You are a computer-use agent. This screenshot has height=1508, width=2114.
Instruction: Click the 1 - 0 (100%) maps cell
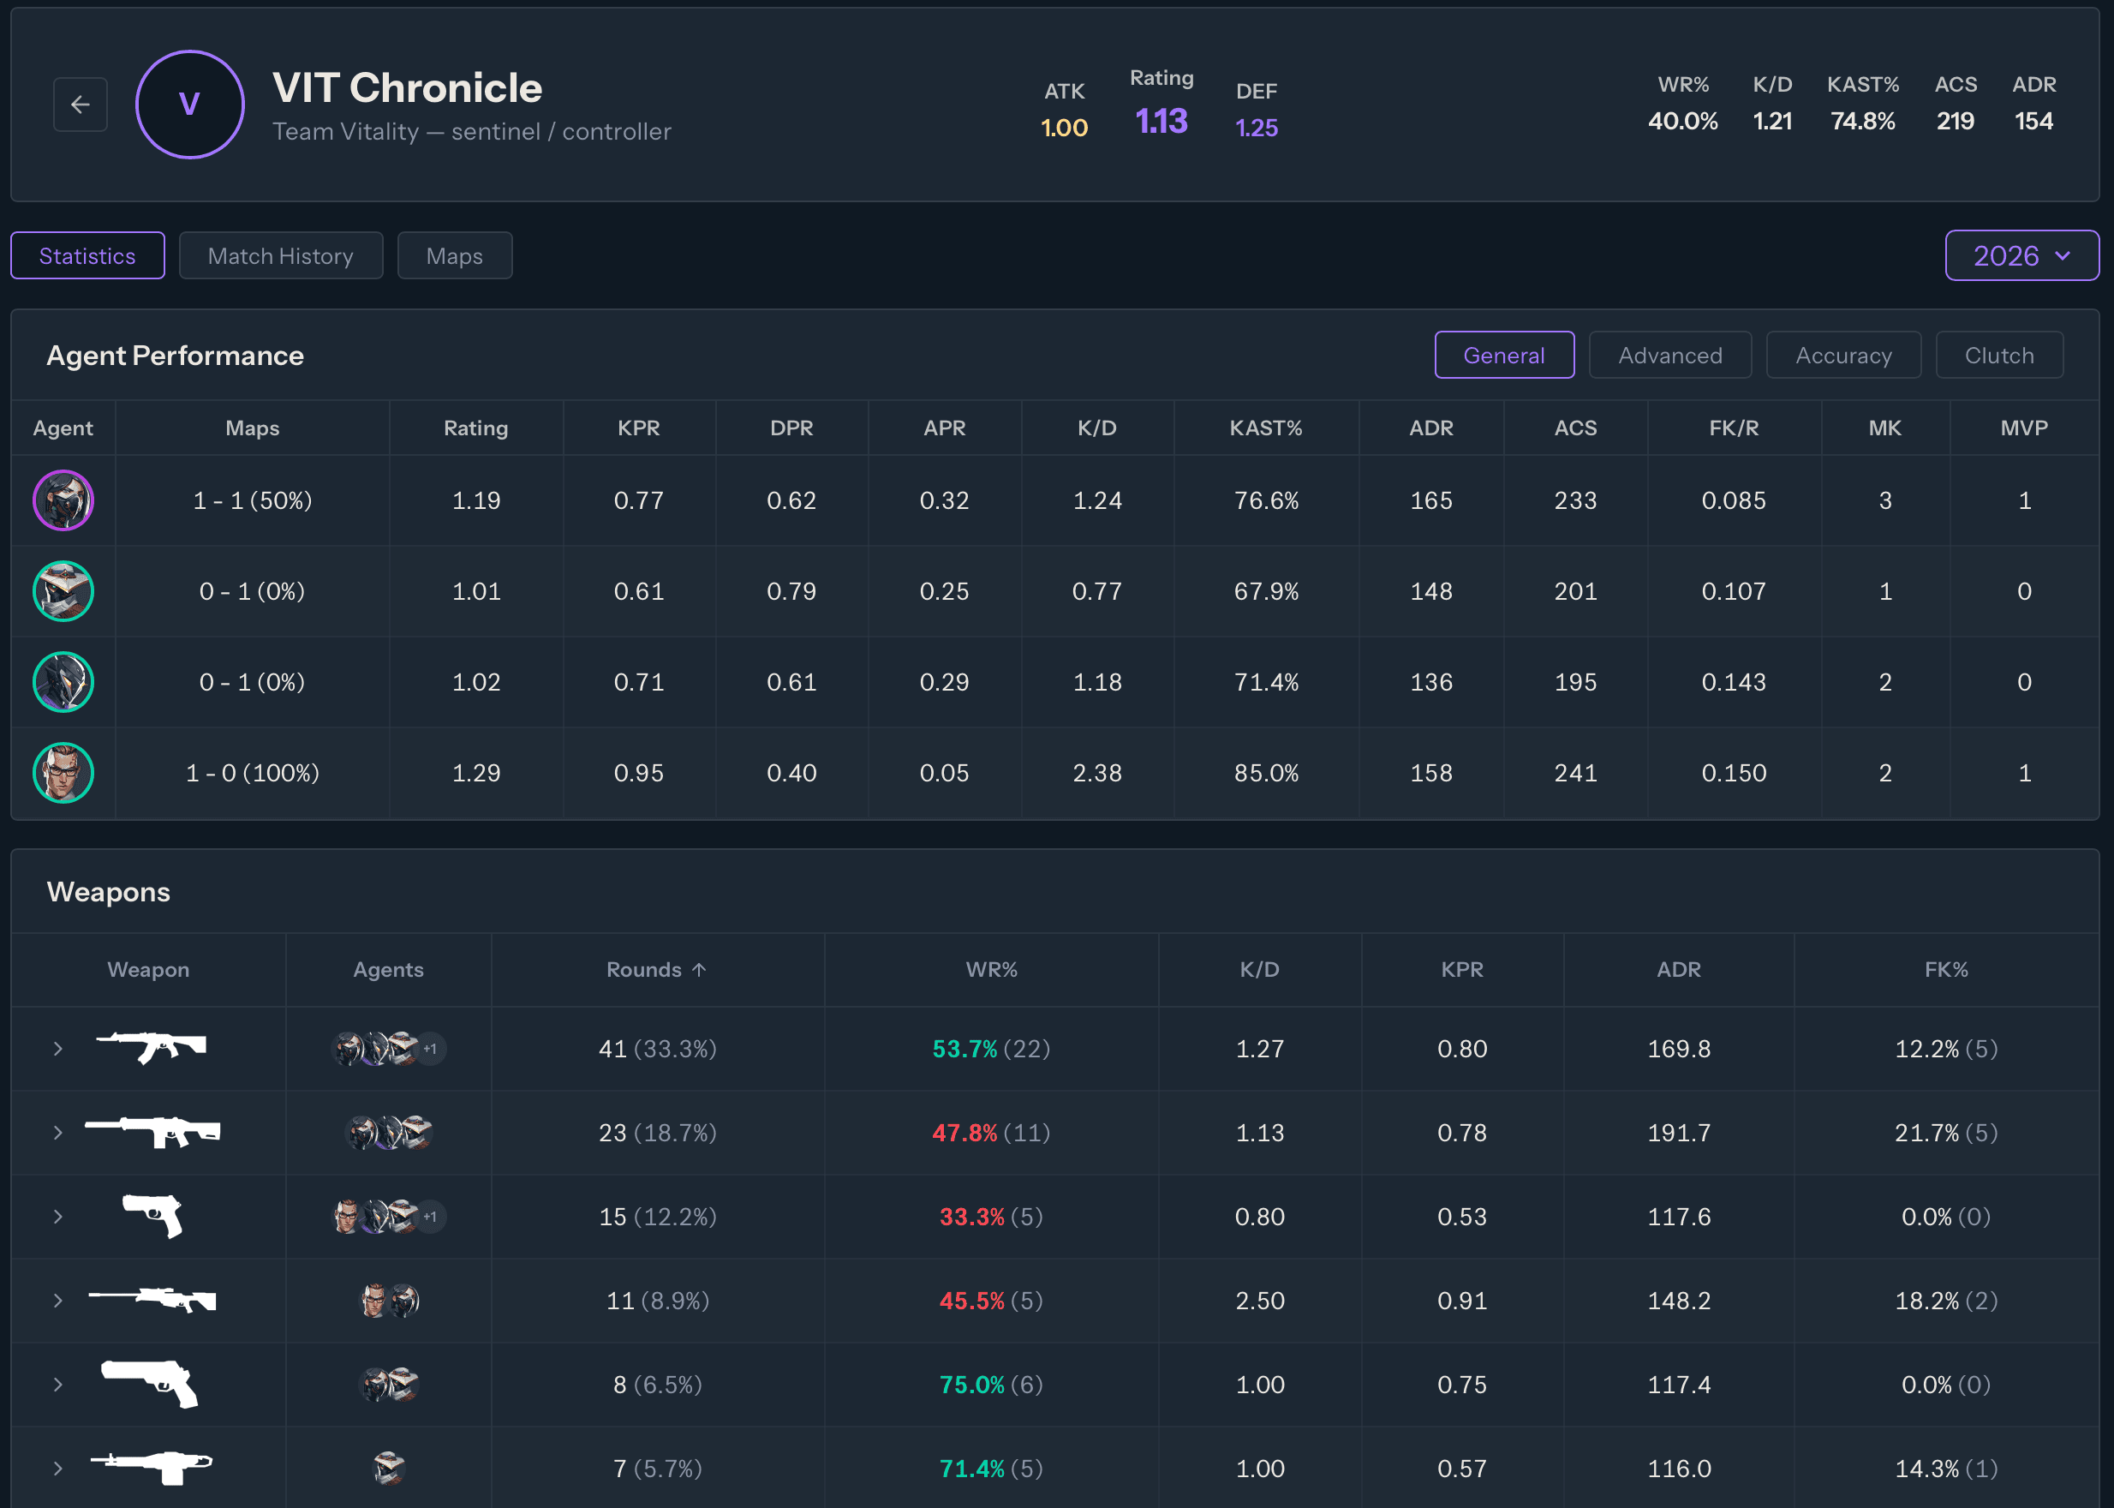click(x=252, y=773)
